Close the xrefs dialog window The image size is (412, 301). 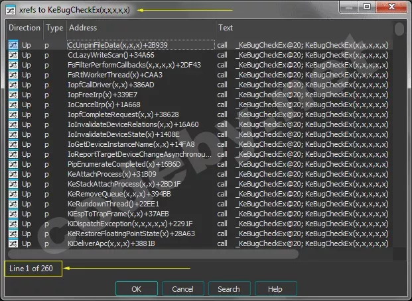point(391,7)
